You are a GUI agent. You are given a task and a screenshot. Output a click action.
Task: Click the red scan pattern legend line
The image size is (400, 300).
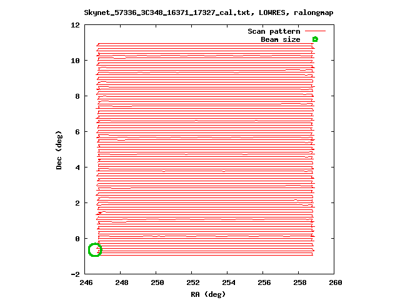coord(315,31)
